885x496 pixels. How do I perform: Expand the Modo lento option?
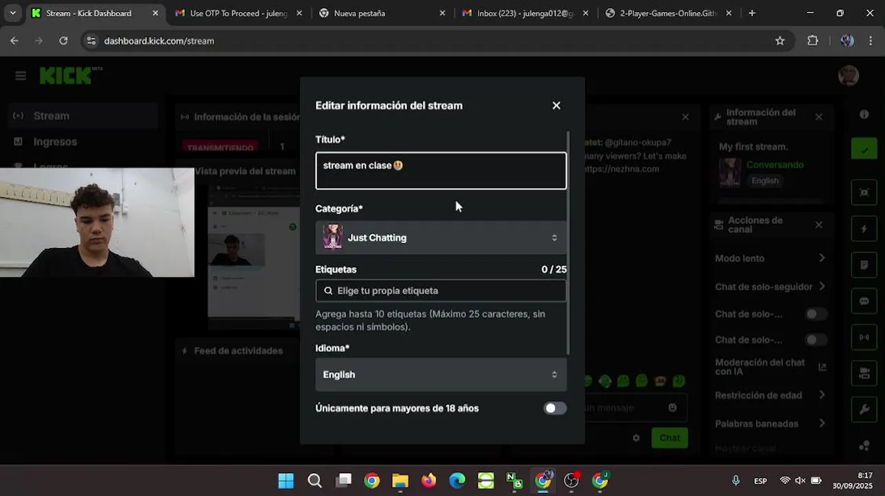[771, 258]
